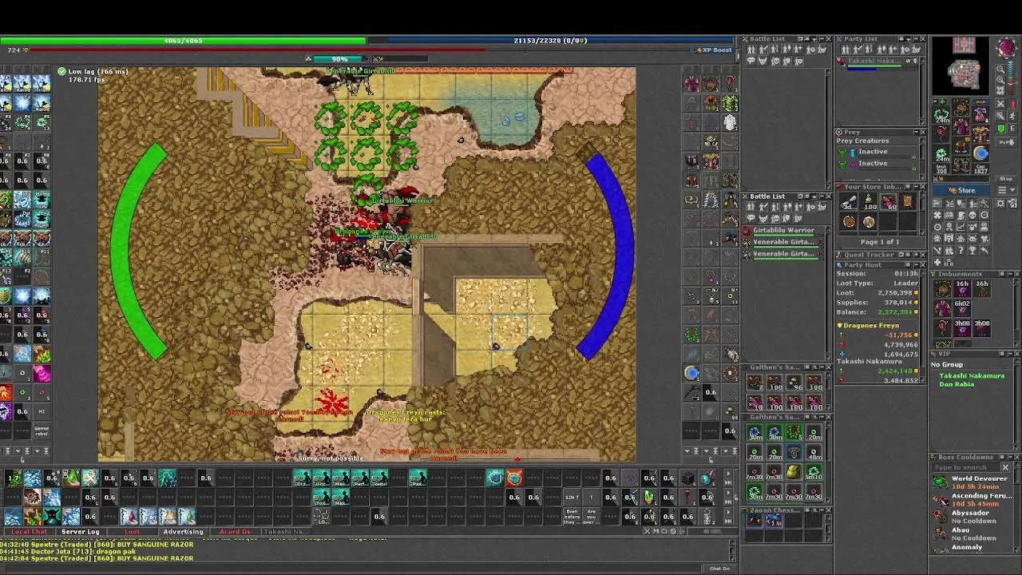
Task: Click the first 16h imbuement icon
Action: 962,288
